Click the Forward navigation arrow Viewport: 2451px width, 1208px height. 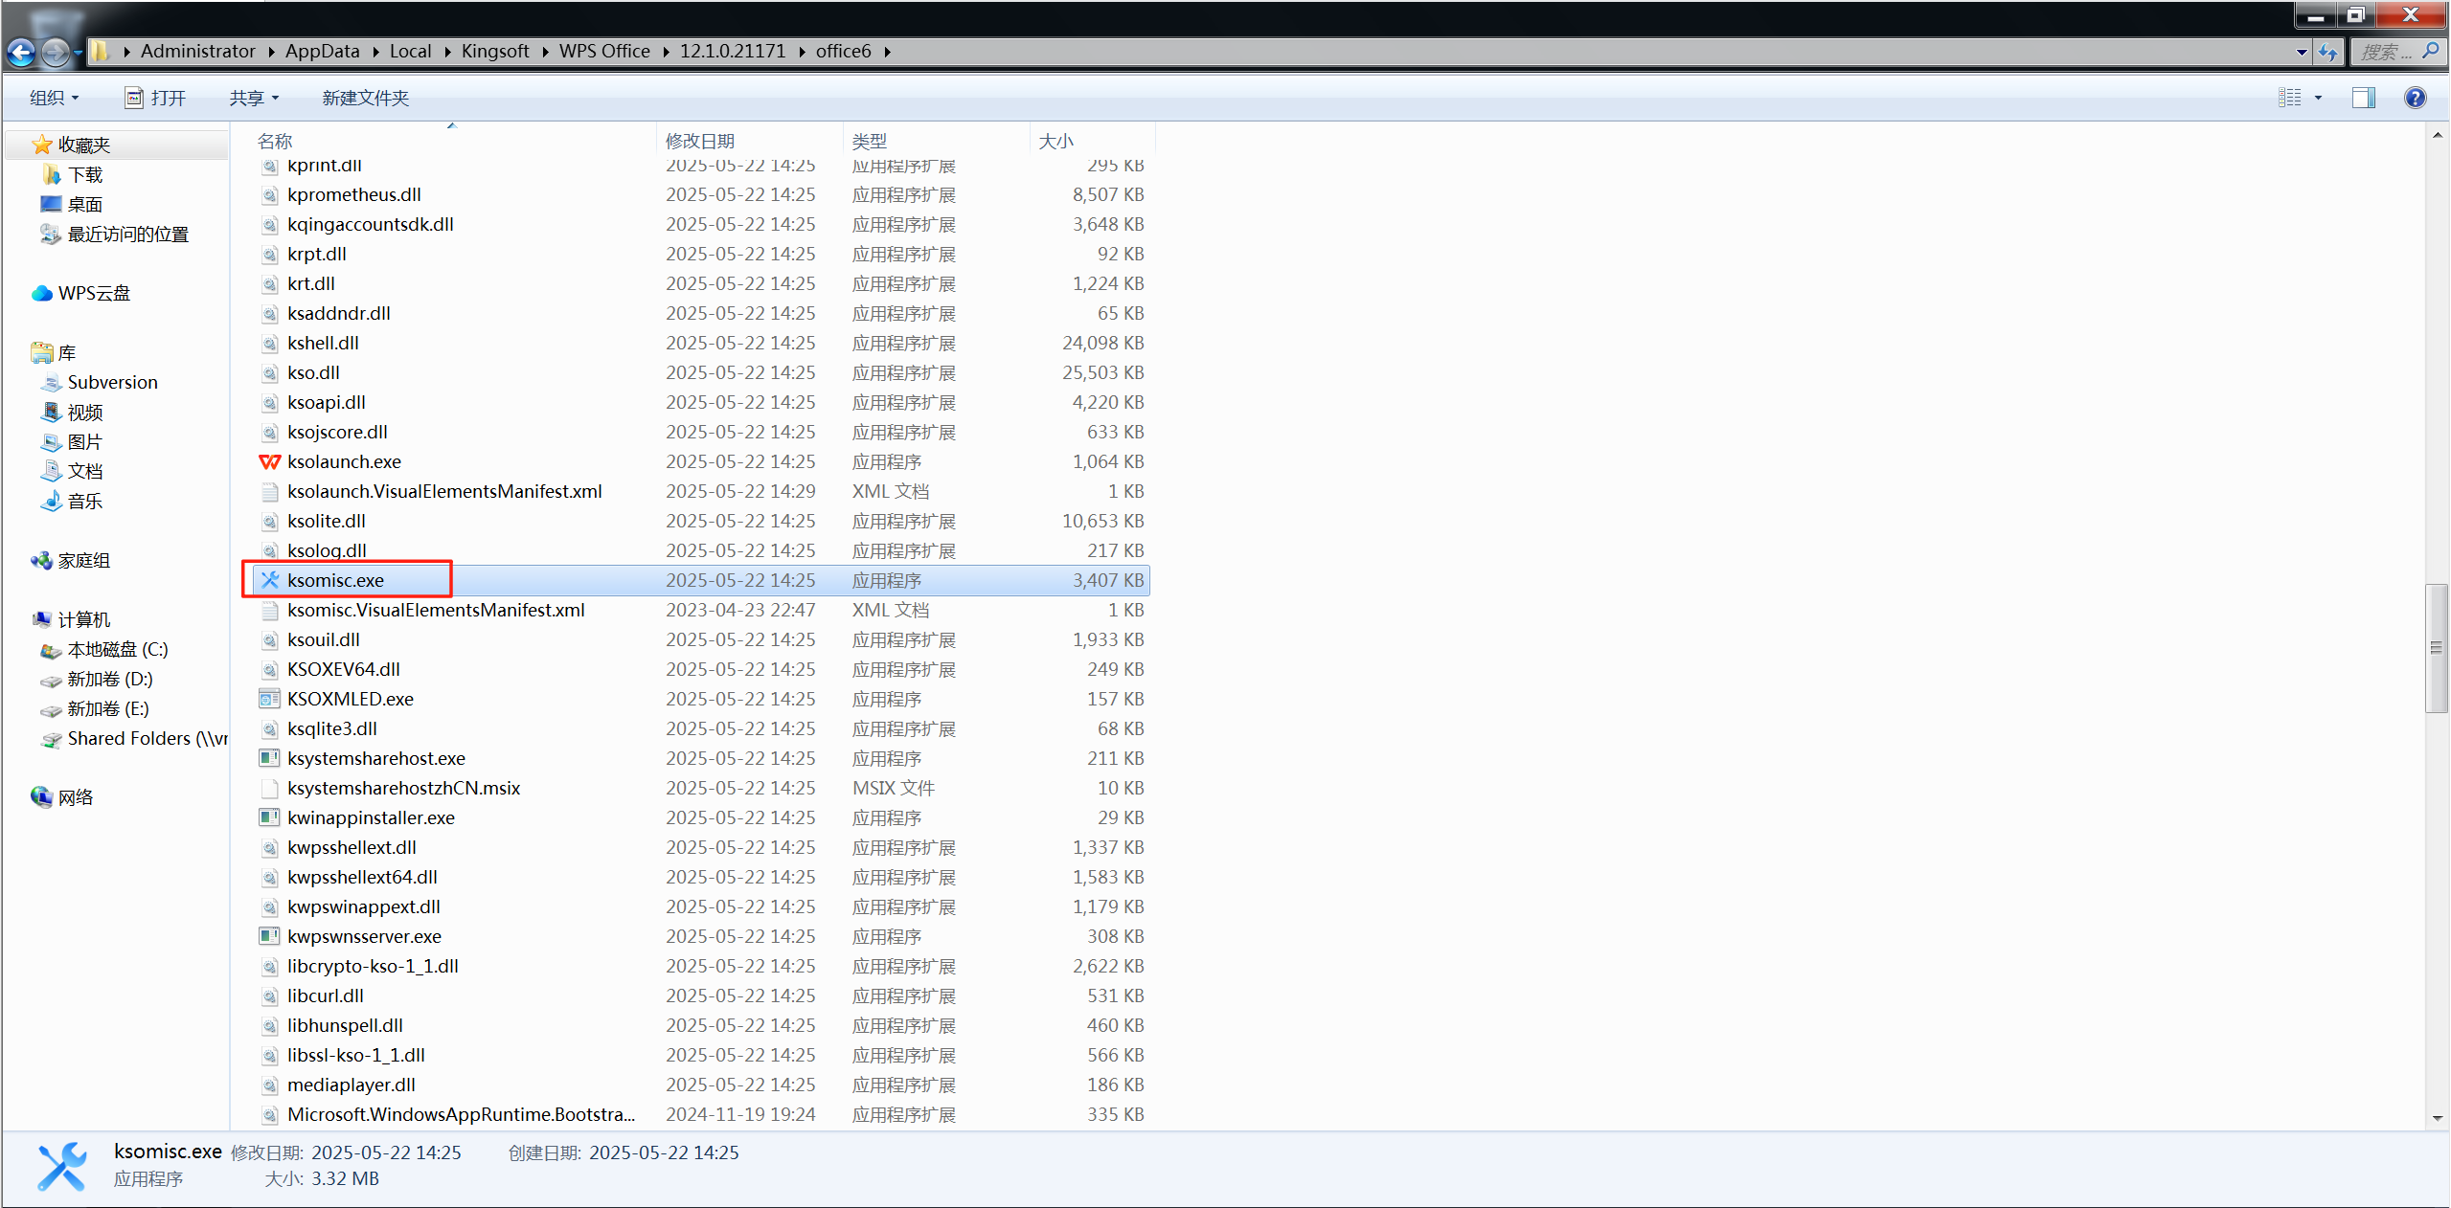click(x=56, y=53)
